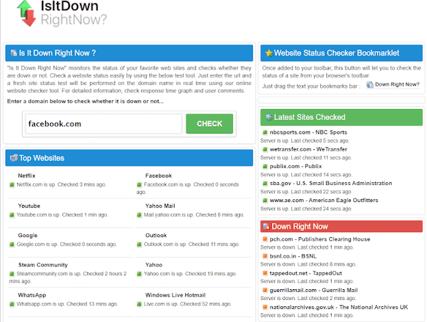Click the orange down icon next to pch.com
The image size is (427, 322).
pyautogui.click(x=265, y=239)
